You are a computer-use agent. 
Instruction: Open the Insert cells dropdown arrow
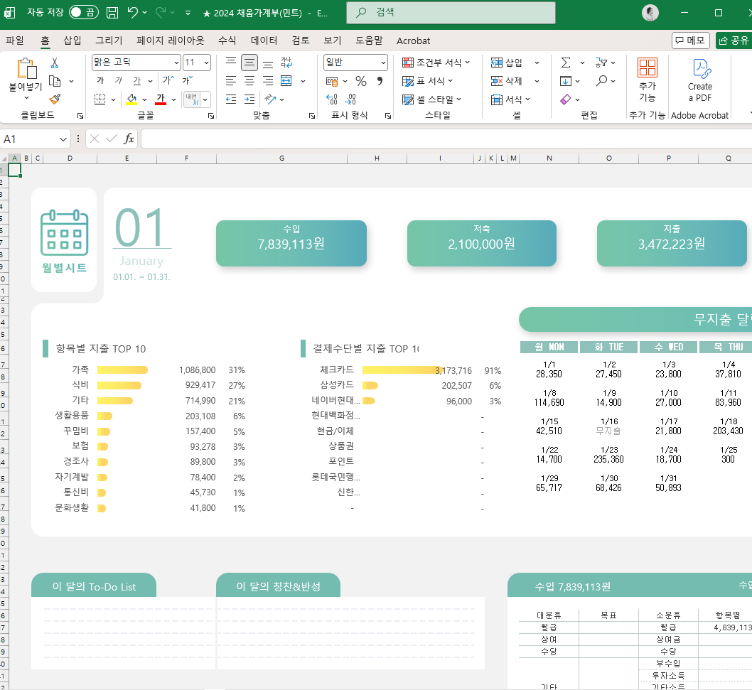[x=537, y=63]
